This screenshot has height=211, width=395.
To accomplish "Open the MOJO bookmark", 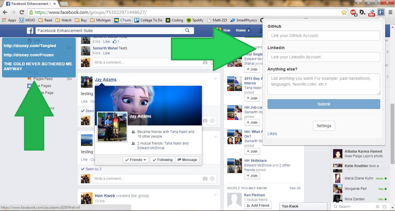I will pyautogui.click(x=27, y=20).
